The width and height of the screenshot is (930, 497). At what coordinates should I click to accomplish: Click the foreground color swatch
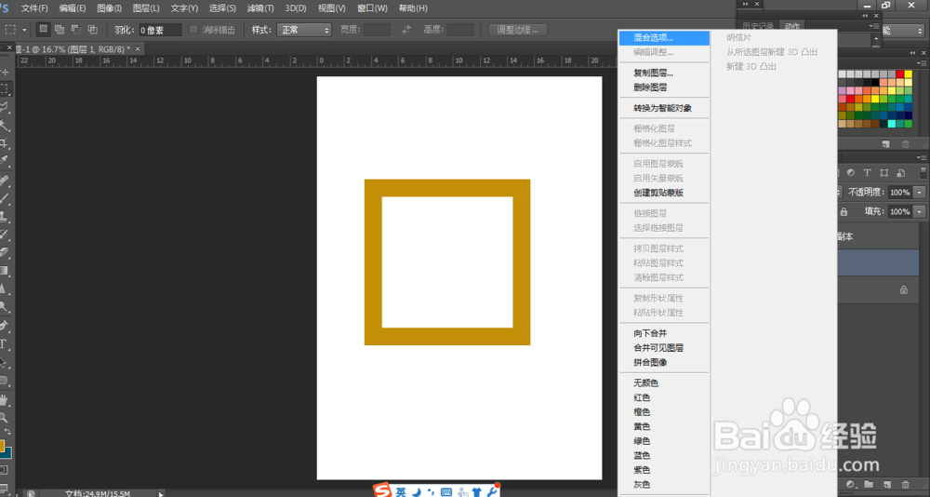[3, 445]
